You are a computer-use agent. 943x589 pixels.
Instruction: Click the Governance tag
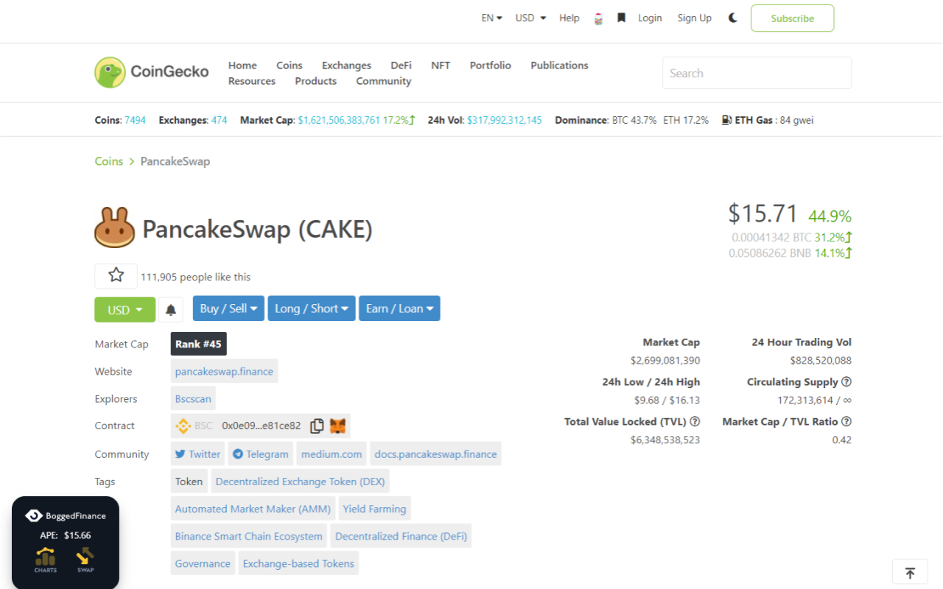click(x=203, y=563)
